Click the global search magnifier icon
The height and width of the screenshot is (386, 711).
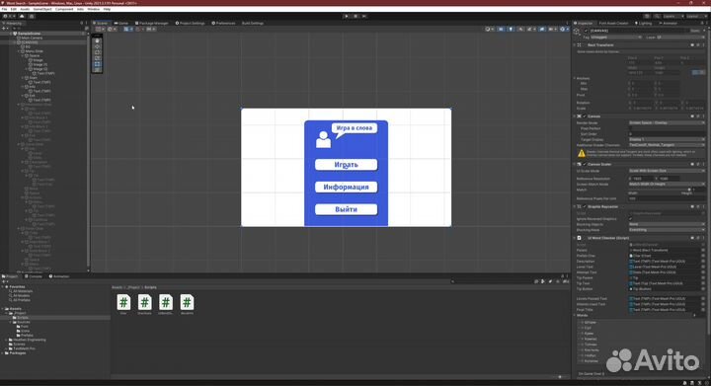click(x=657, y=17)
